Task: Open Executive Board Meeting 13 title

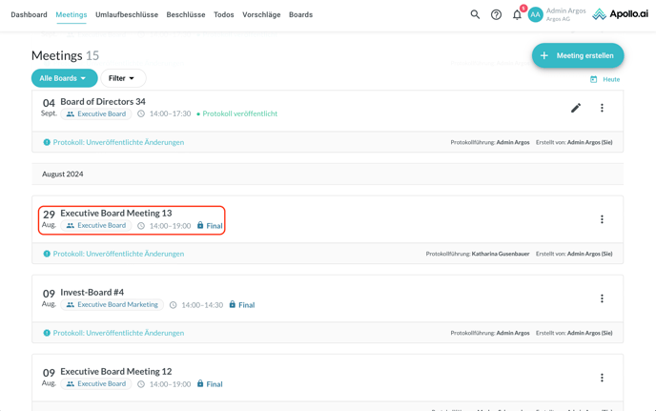Action: [116, 213]
